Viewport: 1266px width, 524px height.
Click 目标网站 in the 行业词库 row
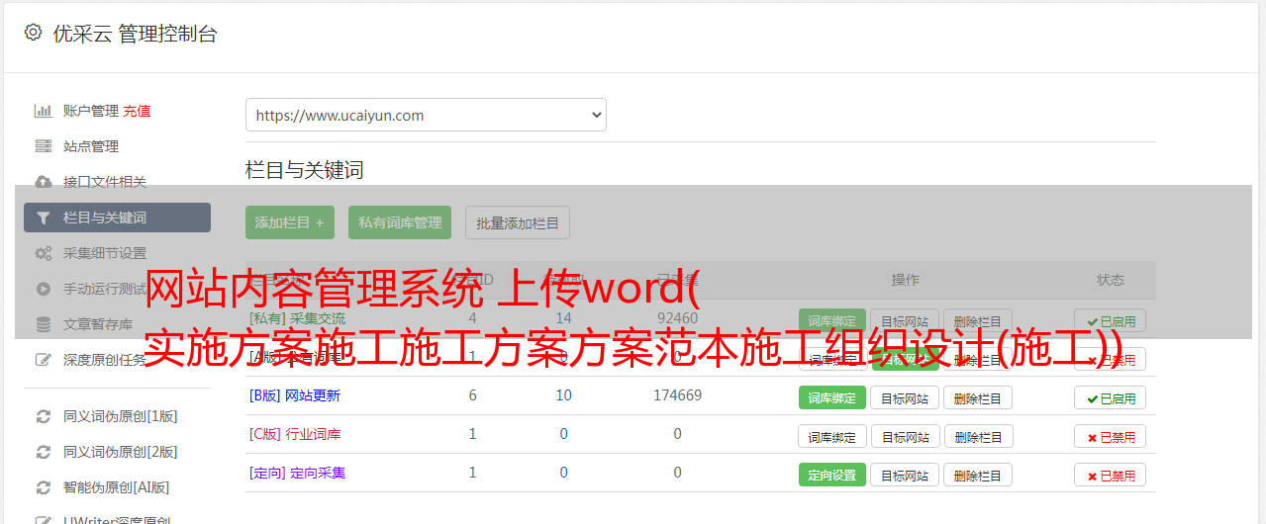pyautogui.click(x=905, y=436)
